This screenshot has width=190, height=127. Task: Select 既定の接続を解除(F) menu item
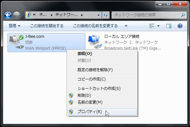pyautogui.click(x=102, y=70)
